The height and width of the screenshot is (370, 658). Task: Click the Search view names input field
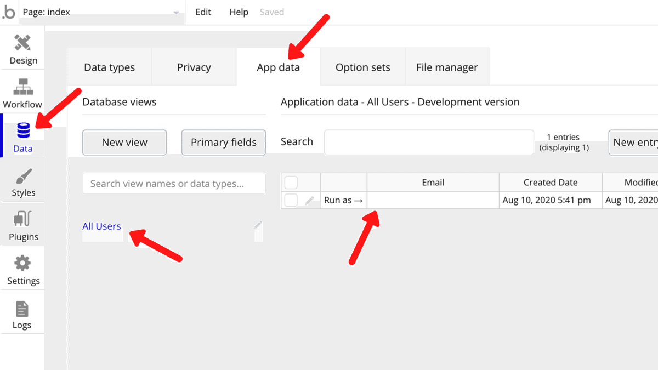point(174,184)
